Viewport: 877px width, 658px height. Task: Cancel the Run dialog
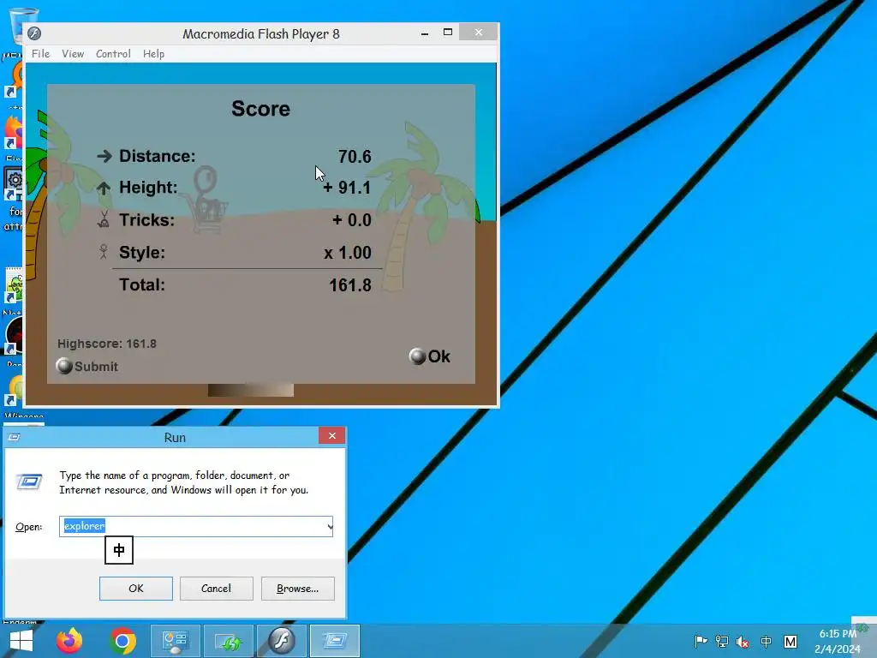(216, 589)
